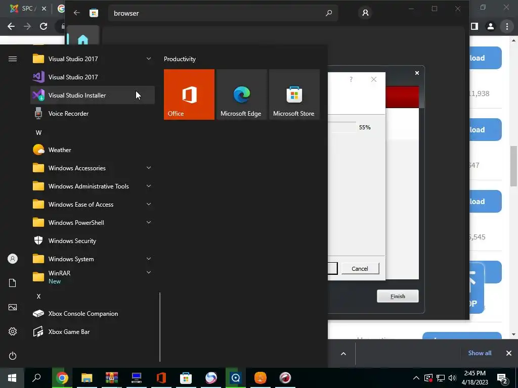Open the Microsoft Store tile

tap(294, 94)
